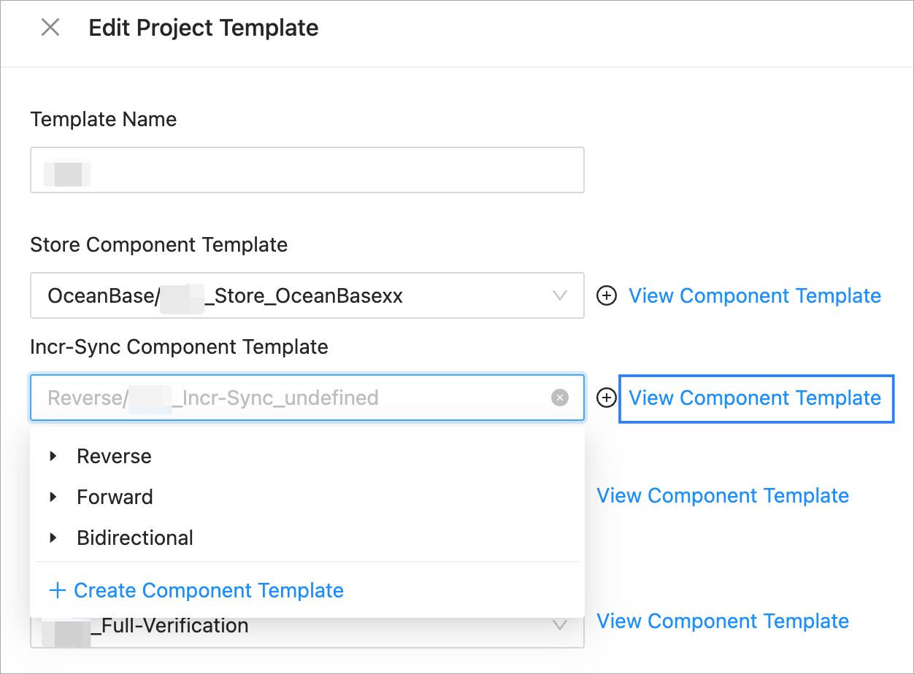
Task: Expand the Forward node arrow
Action: point(53,497)
